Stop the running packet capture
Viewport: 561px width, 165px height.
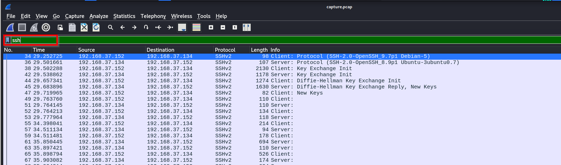(22, 27)
